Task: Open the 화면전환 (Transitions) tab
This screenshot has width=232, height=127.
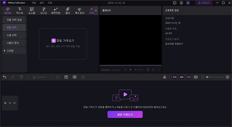Action: tap(56, 11)
